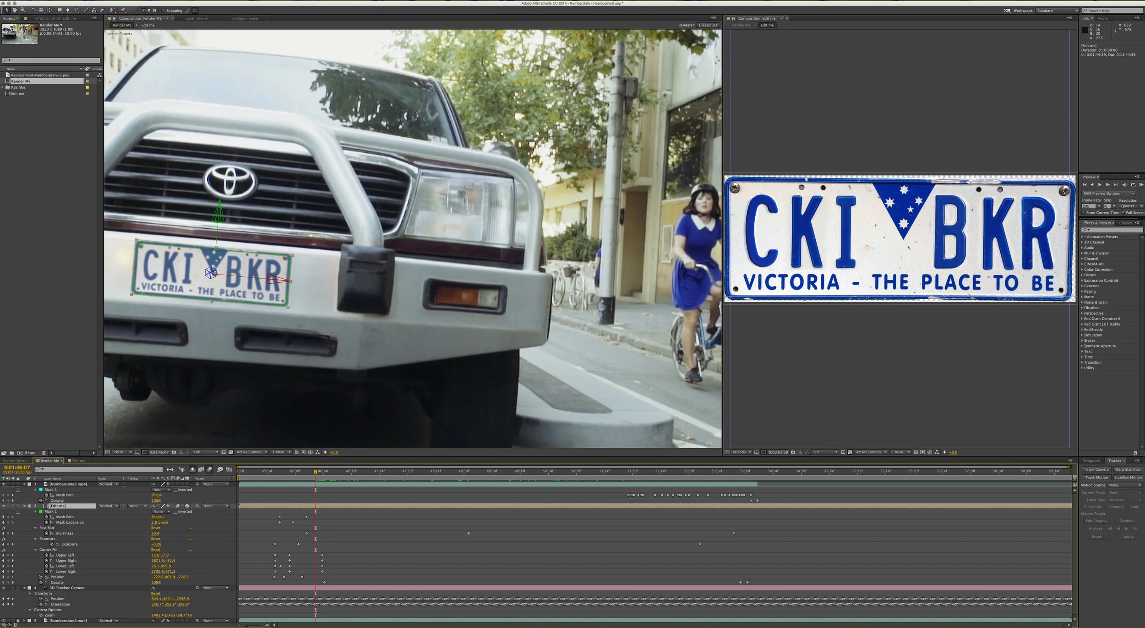Click the Warp Stabilizer button
Screen dimensions: 1145x628
click(x=1128, y=469)
